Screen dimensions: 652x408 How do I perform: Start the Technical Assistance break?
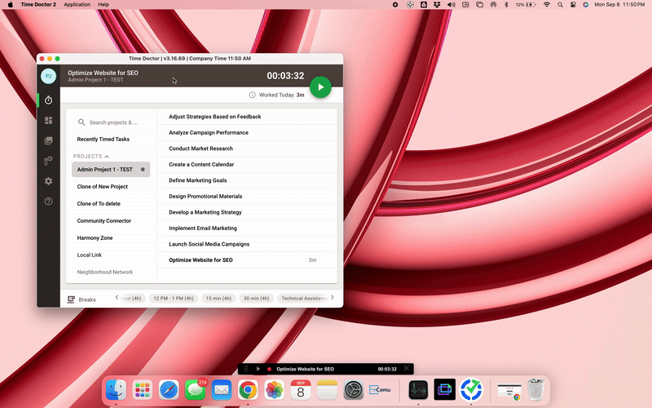click(303, 298)
